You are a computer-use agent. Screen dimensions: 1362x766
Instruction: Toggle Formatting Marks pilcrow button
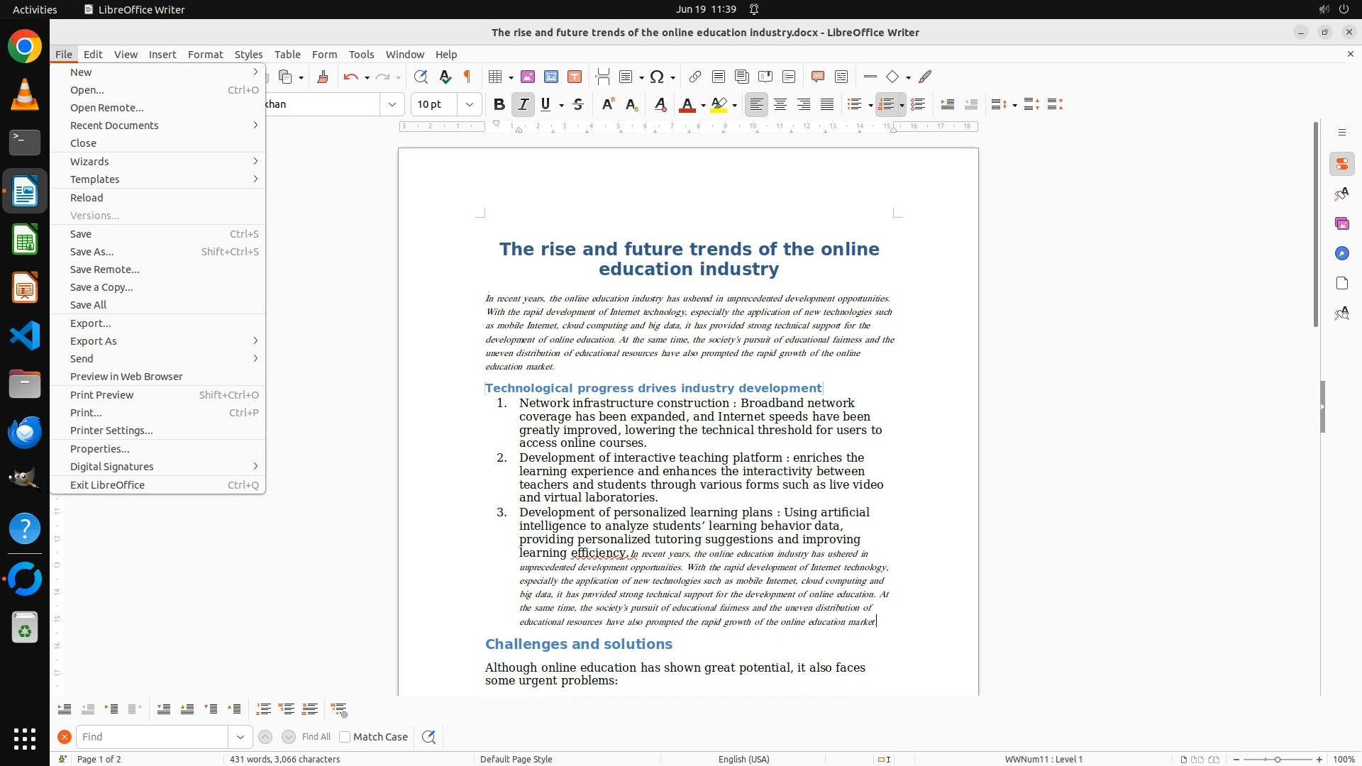click(x=467, y=77)
